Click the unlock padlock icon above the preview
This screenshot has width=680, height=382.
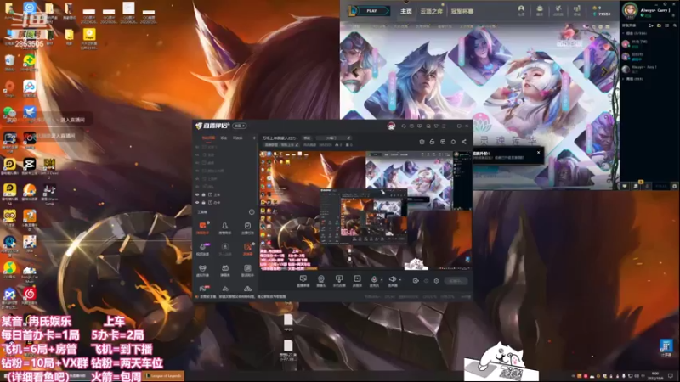433,142
